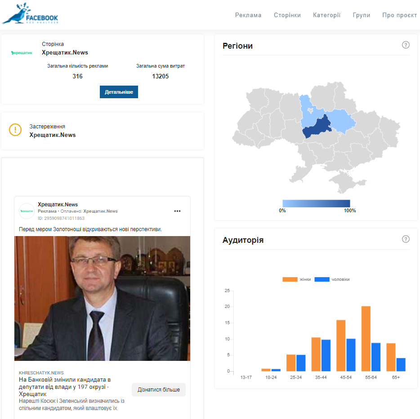Open the Реклама menu item
The height and width of the screenshot is (419, 420).
[248, 15]
